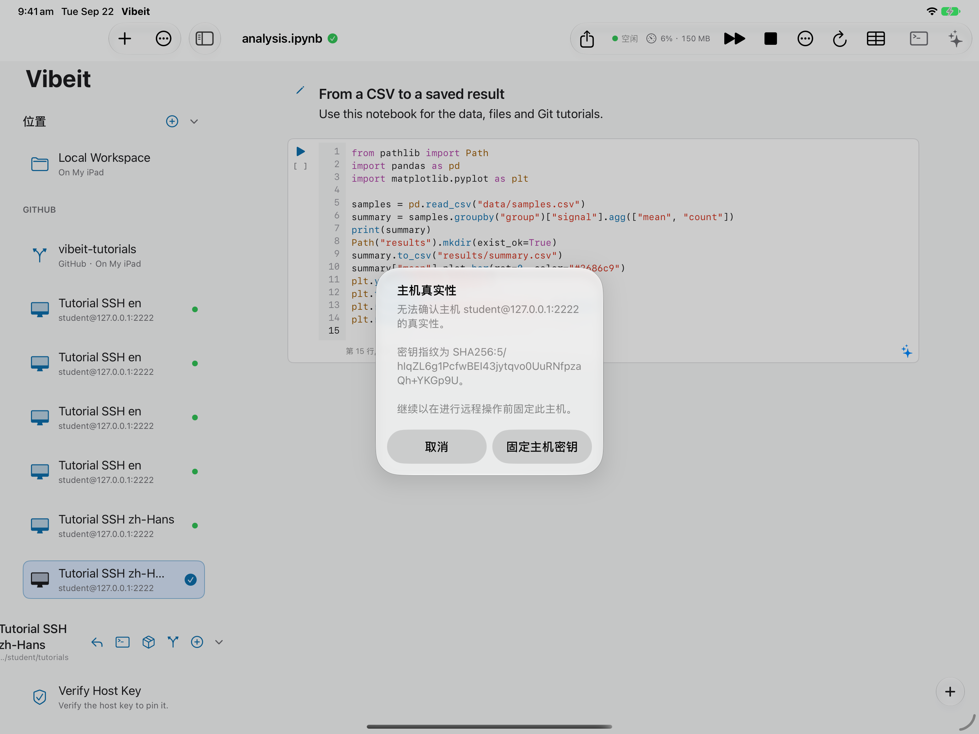
Task: Click the text 'Use this notebook for the data, files and Git tutorials.'
Action: click(461, 114)
